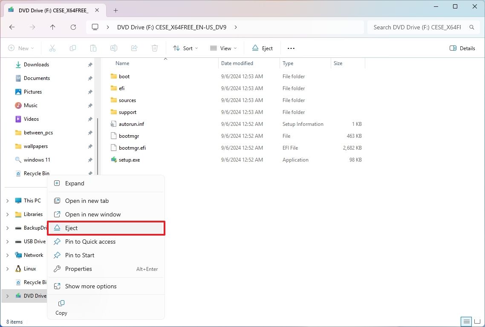Click the Share icon in the toolbar
485x327 pixels.
tap(134, 48)
